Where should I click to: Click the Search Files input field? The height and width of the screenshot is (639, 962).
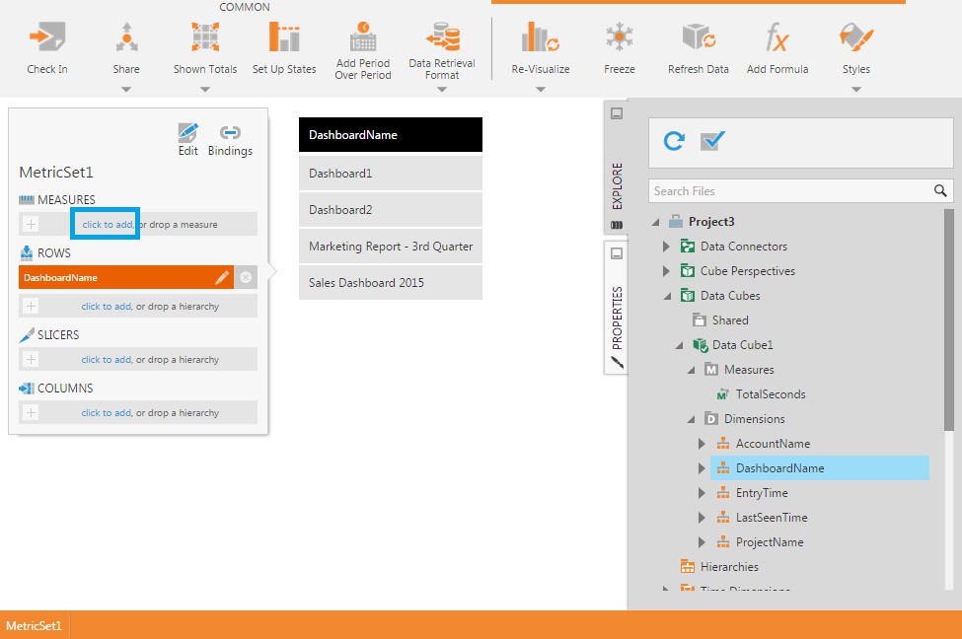point(789,191)
